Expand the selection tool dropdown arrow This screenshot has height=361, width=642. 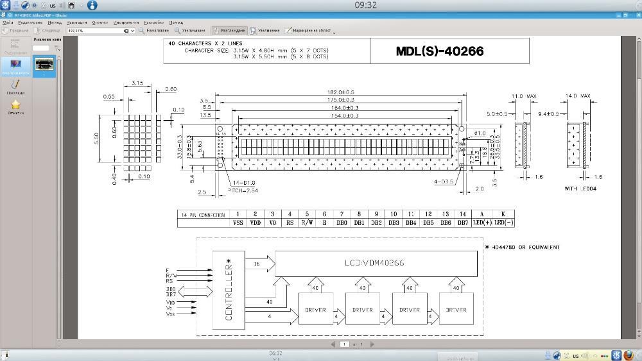point(334,32)
